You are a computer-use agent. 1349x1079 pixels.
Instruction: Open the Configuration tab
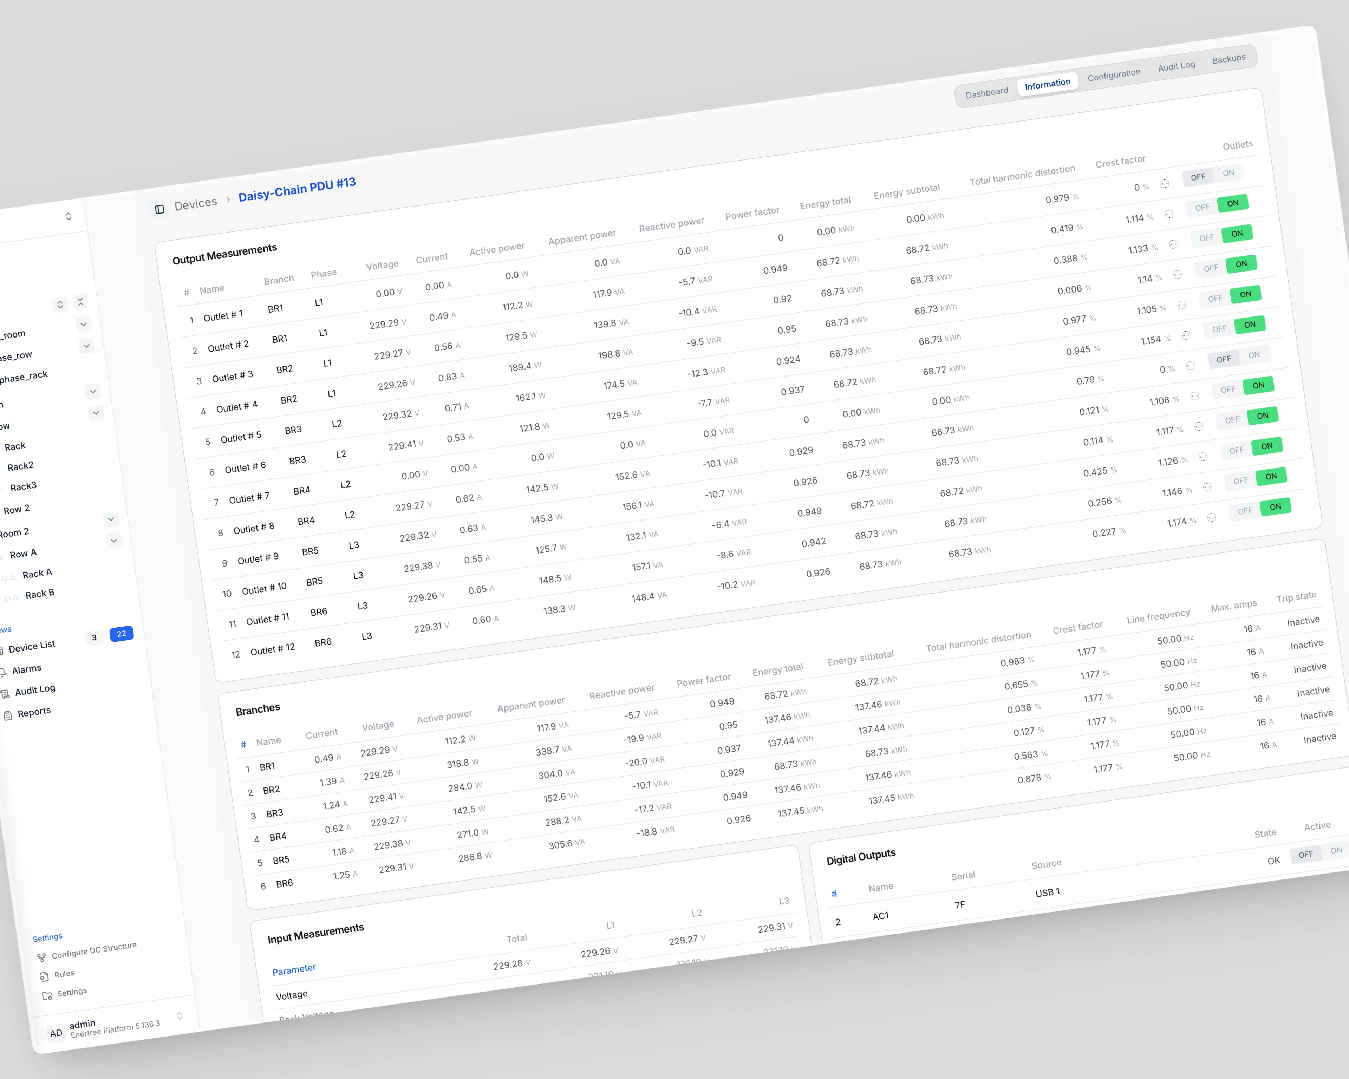pyautogui.click(x=1114, y=75)
